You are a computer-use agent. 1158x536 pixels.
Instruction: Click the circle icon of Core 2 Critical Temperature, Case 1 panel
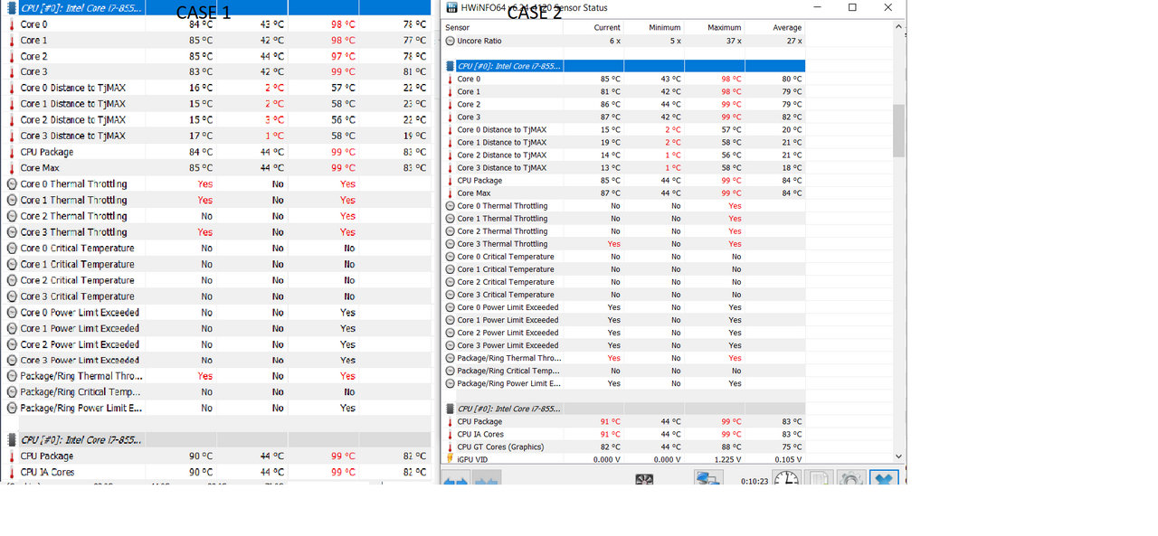tap(12, 280)
